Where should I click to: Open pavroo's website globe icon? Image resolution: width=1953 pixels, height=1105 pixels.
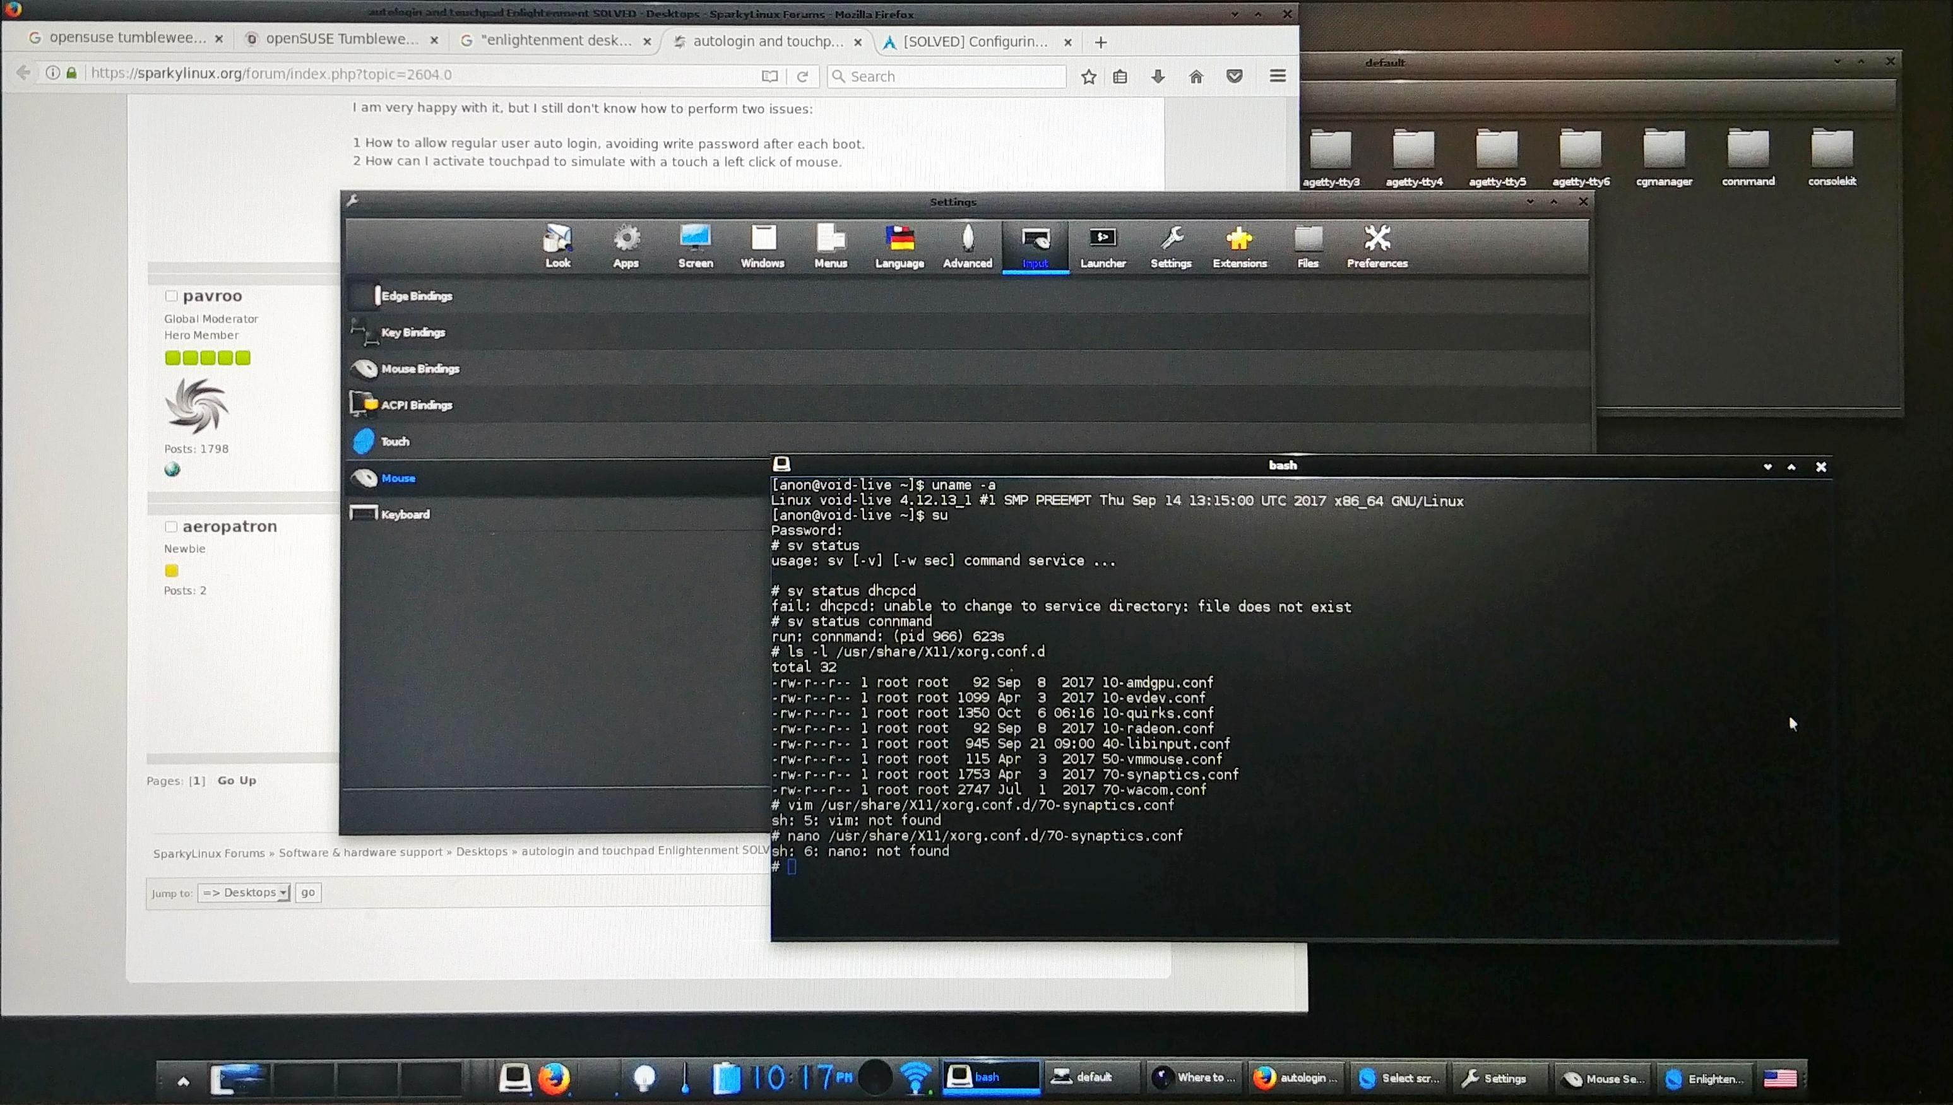pos(172,470)
